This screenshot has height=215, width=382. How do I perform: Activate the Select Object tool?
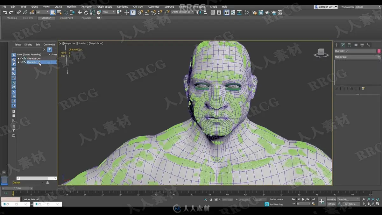pyautogui.click(x=53, y=12)
